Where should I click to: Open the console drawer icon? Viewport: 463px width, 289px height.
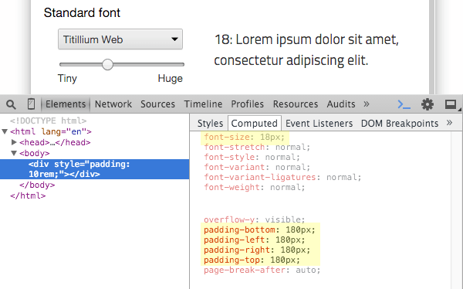[x=404, y=104]
